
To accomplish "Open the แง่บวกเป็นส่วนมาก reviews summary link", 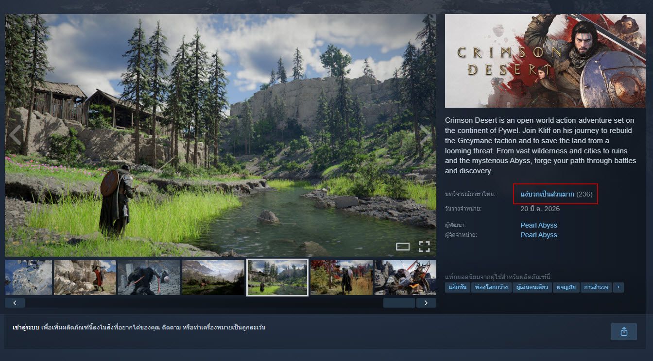I will [547, 194].
